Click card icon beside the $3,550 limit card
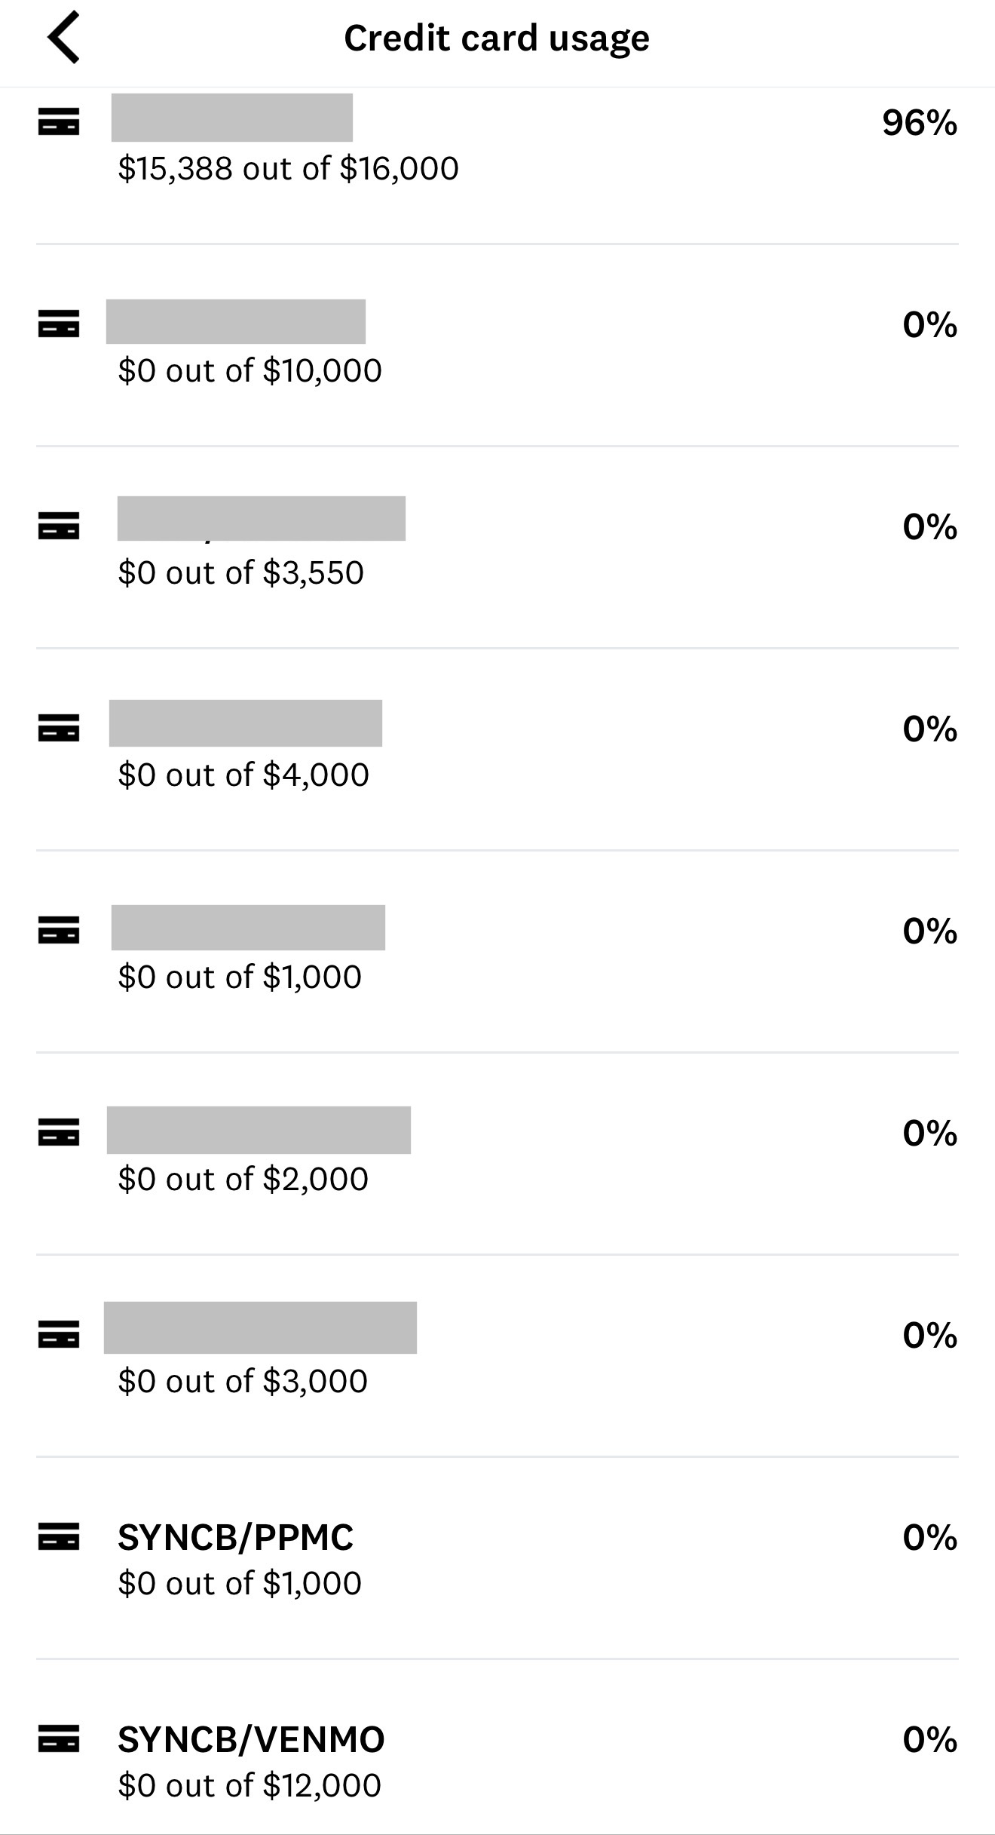The height and width of the screenshot is (1835, 995). (59, 526)
